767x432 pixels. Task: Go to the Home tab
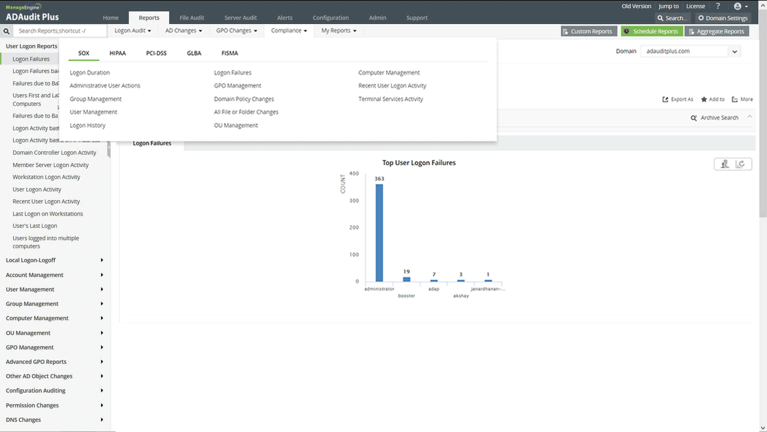pos(110,17)
